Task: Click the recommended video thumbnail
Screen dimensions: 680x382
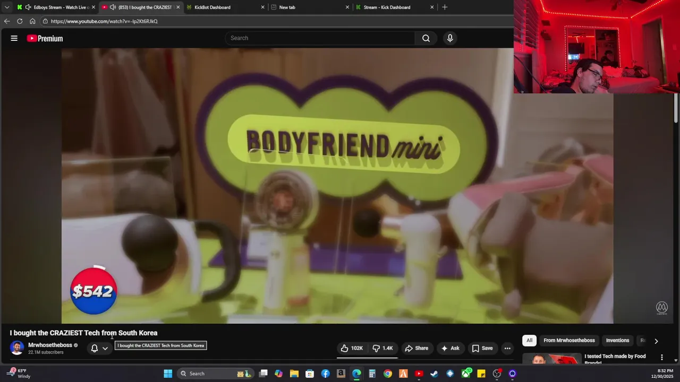Action: (552, 359)
